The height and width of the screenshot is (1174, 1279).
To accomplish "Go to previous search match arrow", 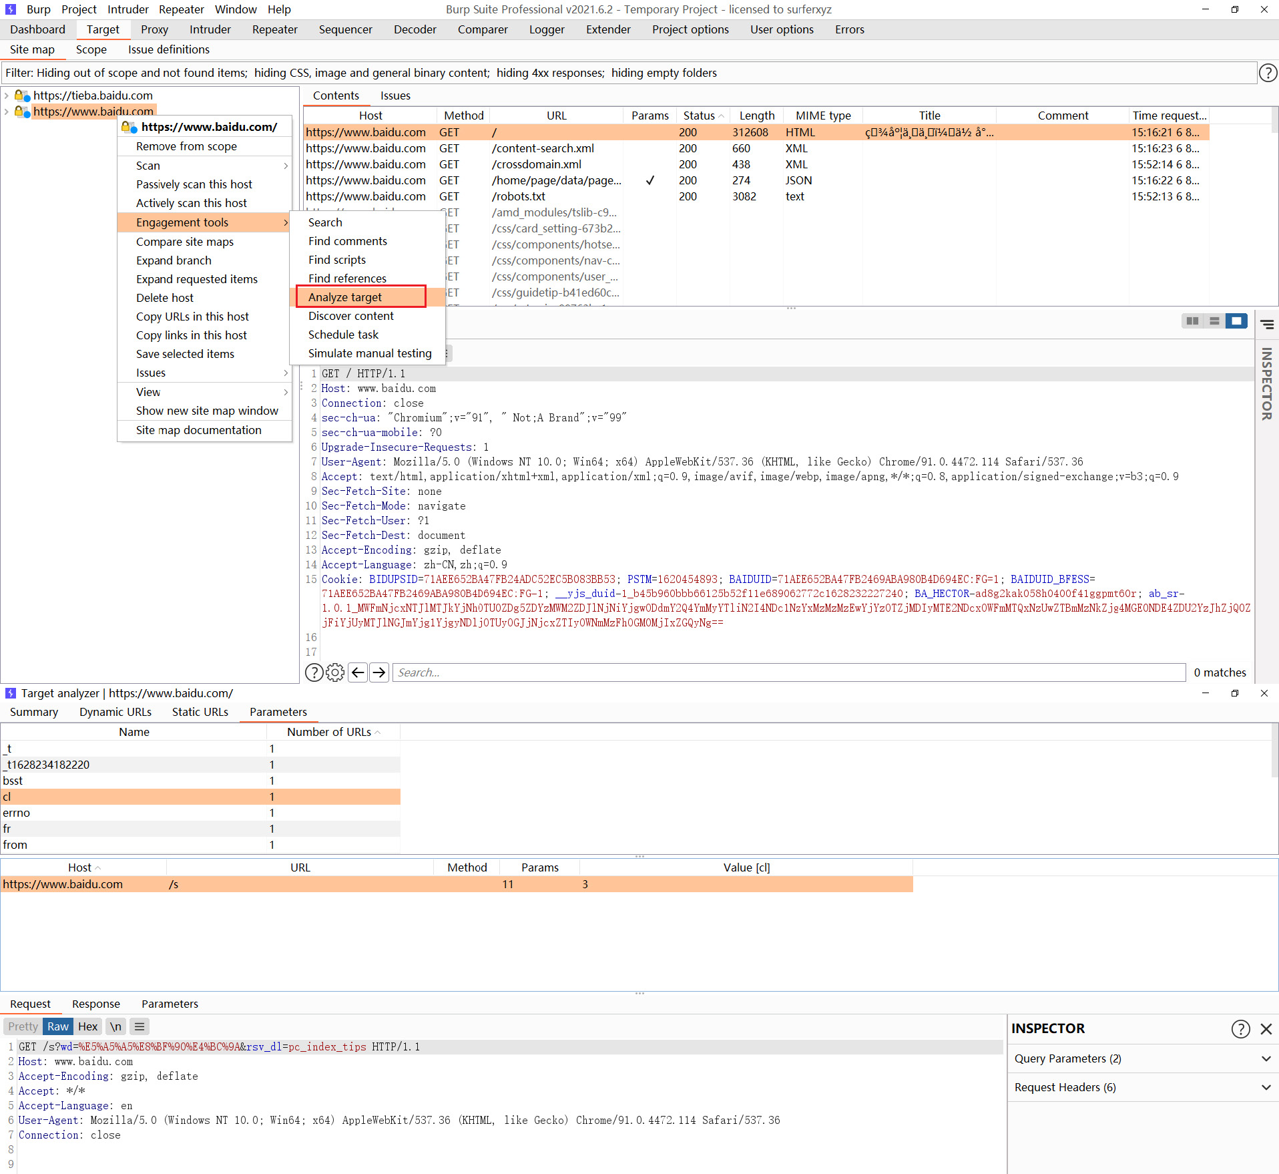I will pos(358,672).
